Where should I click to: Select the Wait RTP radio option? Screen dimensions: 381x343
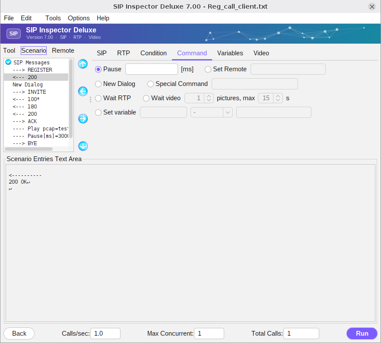click(x=98, y=98)
